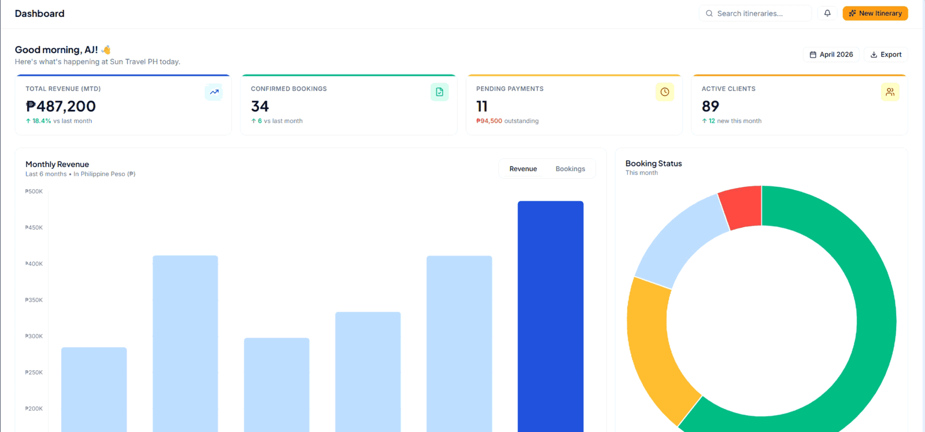Click the ₱350K axis label
Viewport: 925px width, 432px height.
(34, 300)
